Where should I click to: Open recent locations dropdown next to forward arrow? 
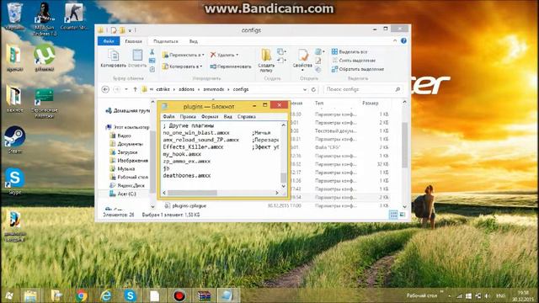point(125,89)
